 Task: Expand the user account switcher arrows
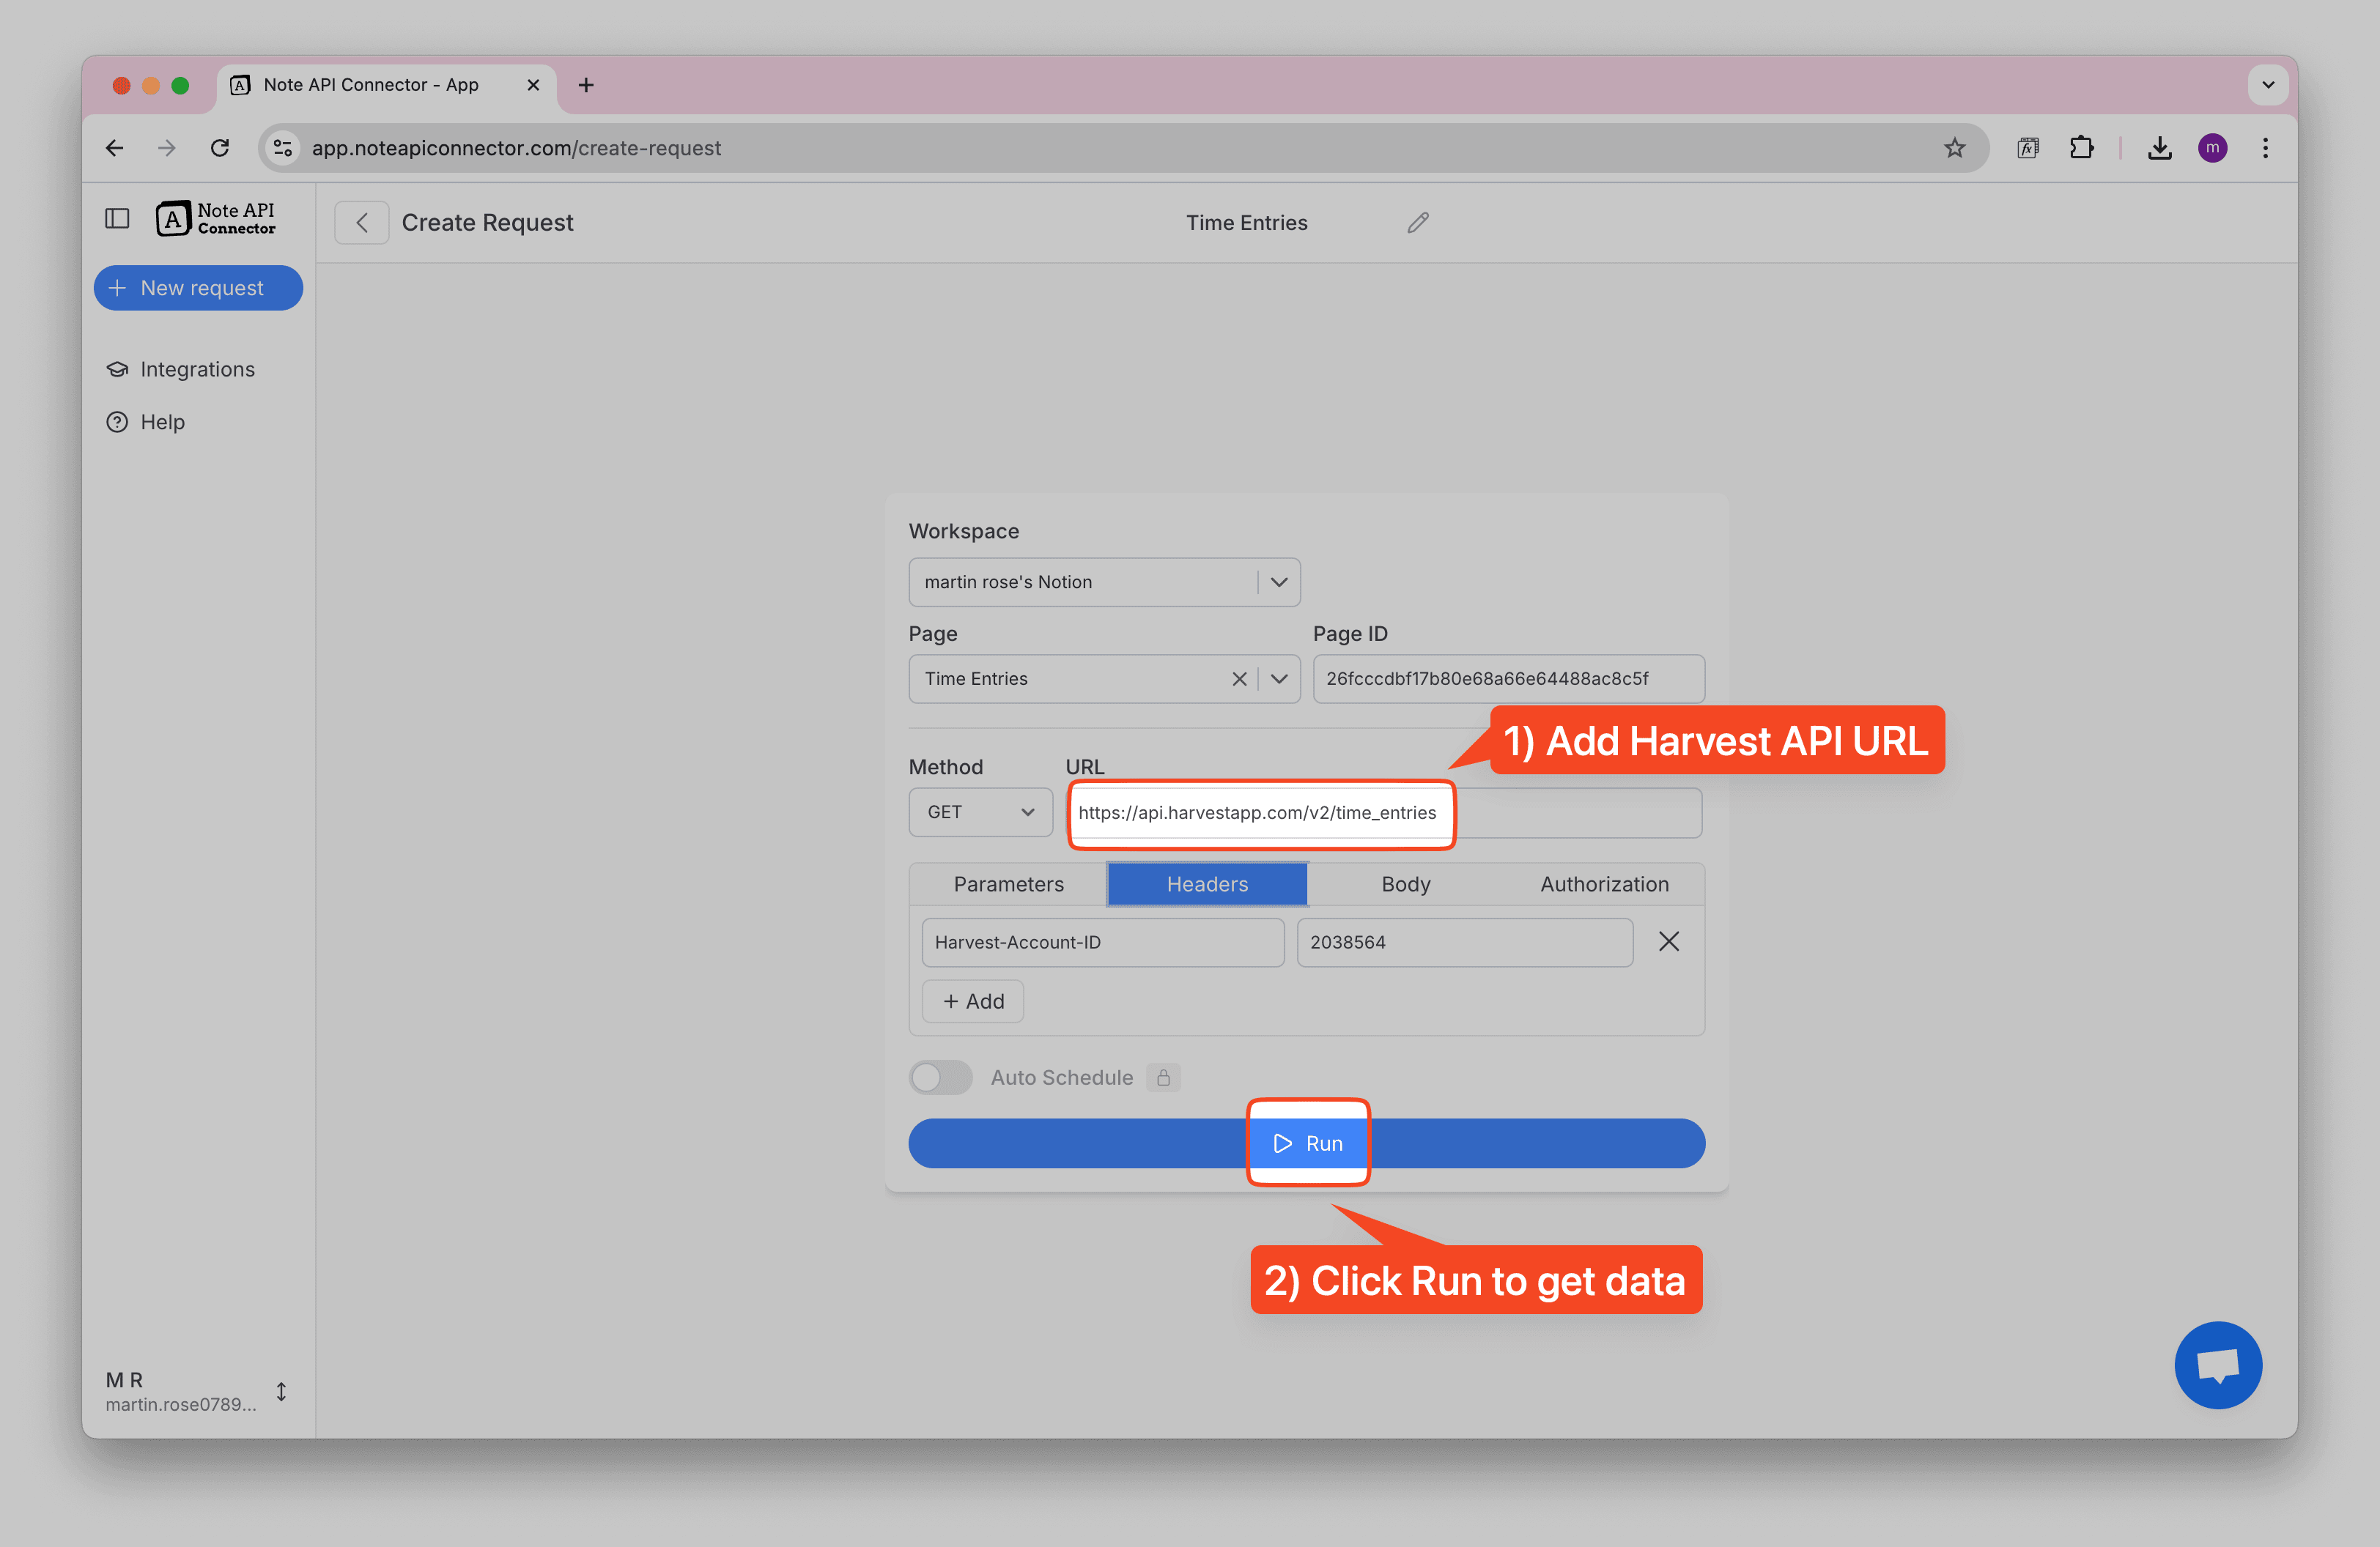pyautogui.click(x=282, y=1391)
